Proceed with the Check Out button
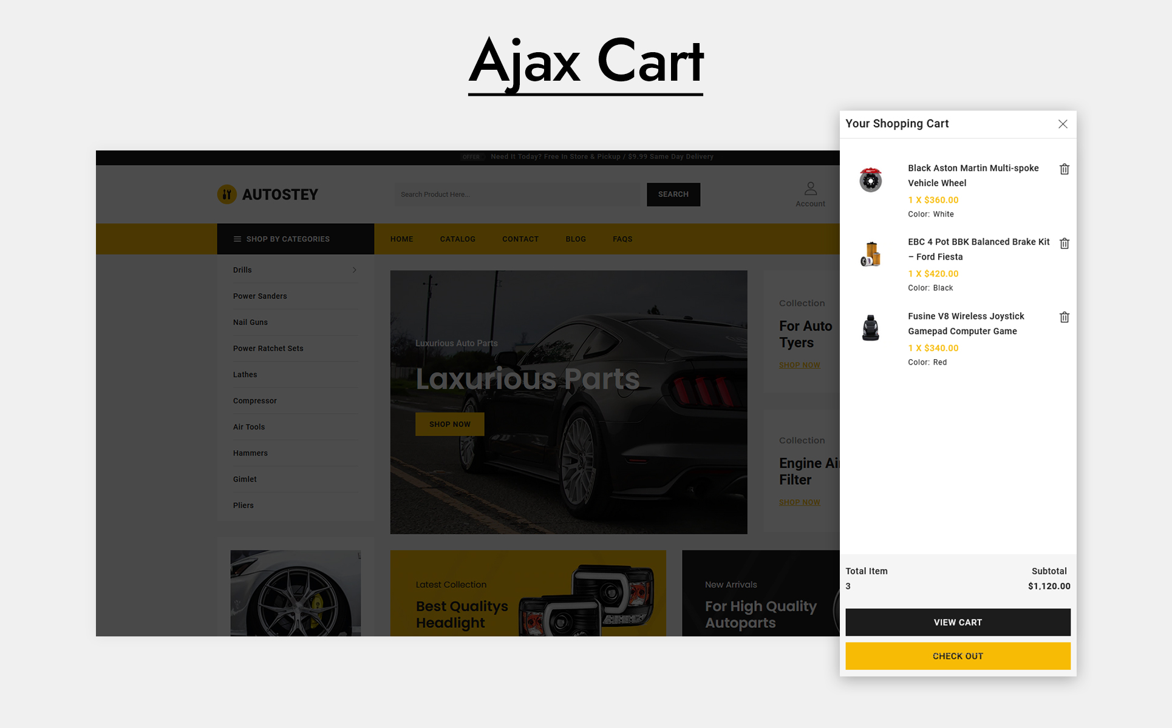 coord(958,656)
